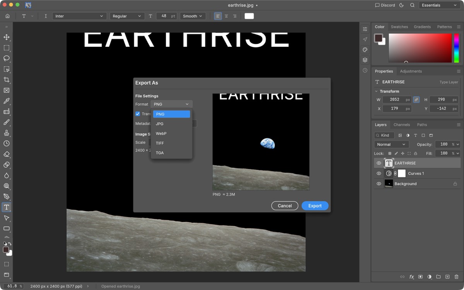Toggle width-height link in Transform
This screenshot has height=290, width=464.
(x=416, y=100)
